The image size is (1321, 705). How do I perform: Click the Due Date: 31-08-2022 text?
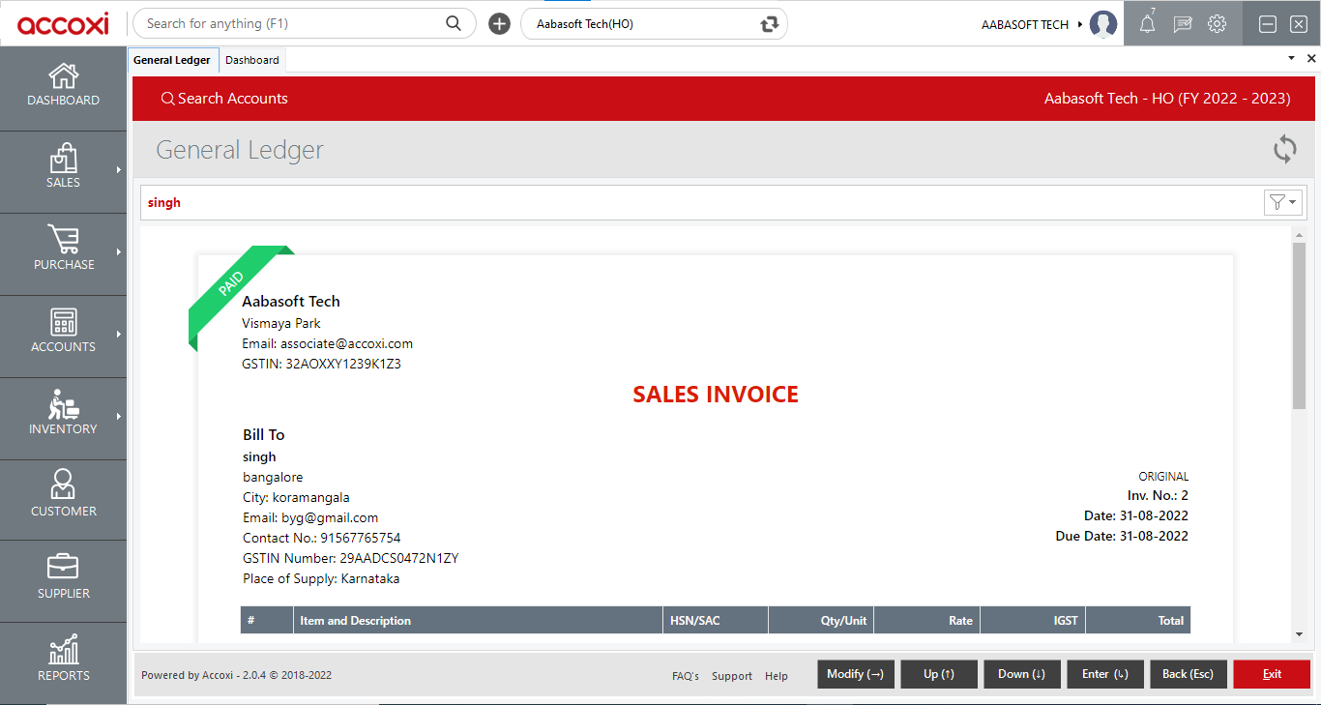[1122, 536]
